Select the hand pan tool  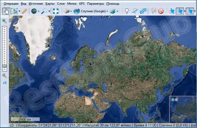coord(6,11)
